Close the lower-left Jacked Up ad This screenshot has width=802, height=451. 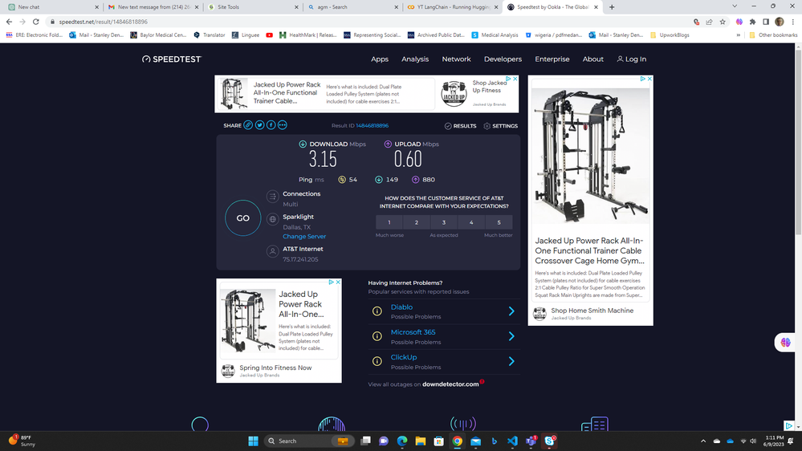coord(337,282)
